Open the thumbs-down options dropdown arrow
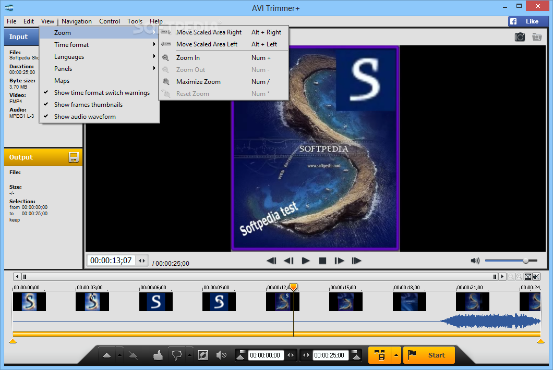This screenshot has width=553, height=370. coord(189,355)
